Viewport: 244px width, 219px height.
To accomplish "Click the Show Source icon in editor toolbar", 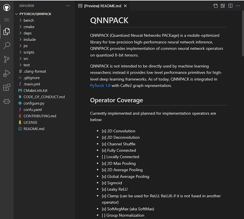I will point(223,6).
